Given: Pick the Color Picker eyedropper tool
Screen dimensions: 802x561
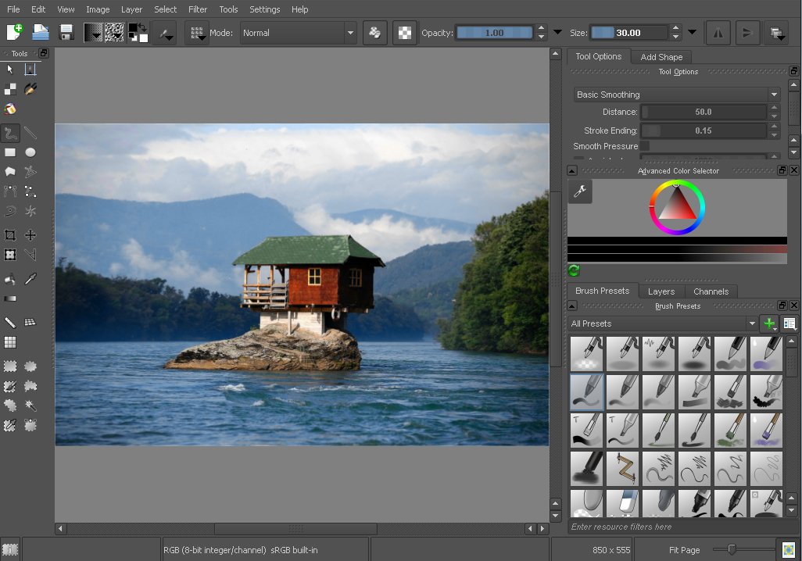Looking at the screenshot, I should [30, 279].
